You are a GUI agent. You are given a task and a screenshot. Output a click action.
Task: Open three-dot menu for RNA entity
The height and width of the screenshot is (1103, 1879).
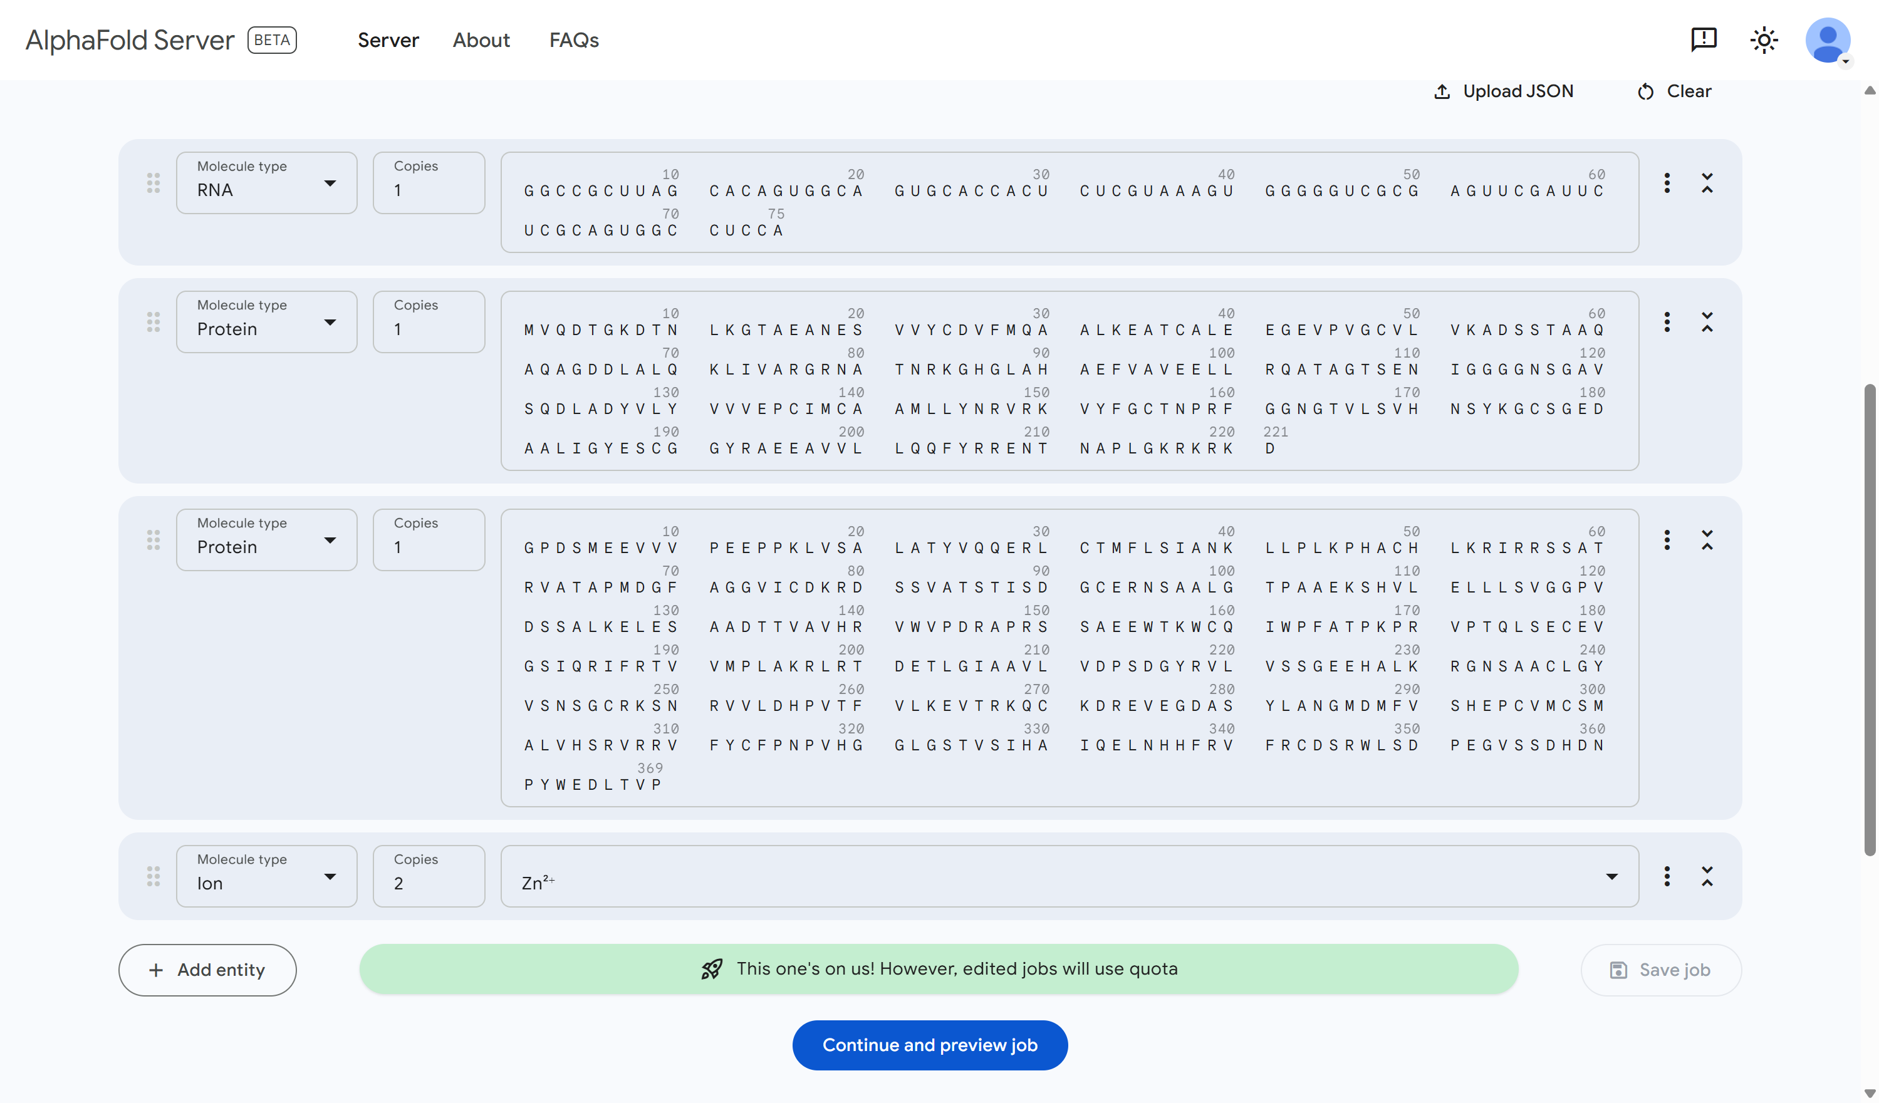coord(1667,183)
